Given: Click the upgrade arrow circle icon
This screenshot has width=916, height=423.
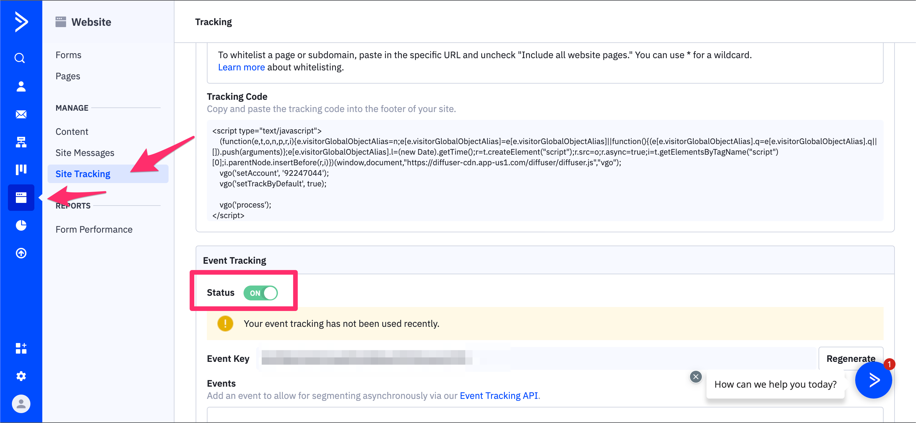Looking at the screenshot, I should pos(21,253).
